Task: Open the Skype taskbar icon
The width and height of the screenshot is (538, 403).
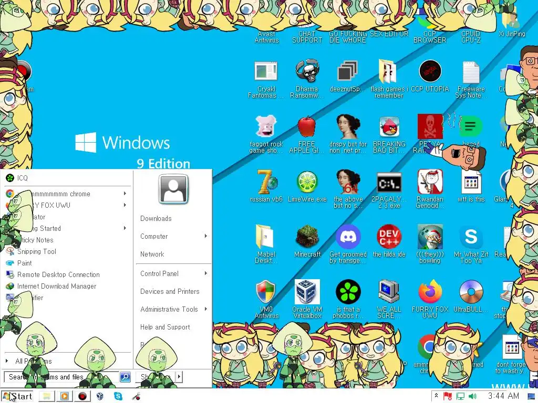Action: point(118,397)
